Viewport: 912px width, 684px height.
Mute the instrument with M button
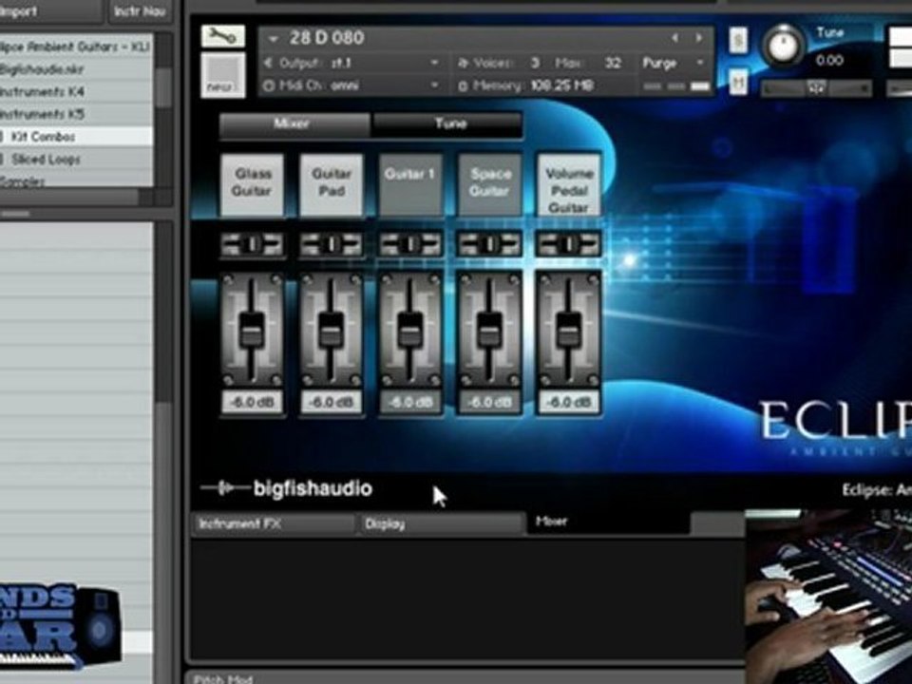(x=738, y=82)
